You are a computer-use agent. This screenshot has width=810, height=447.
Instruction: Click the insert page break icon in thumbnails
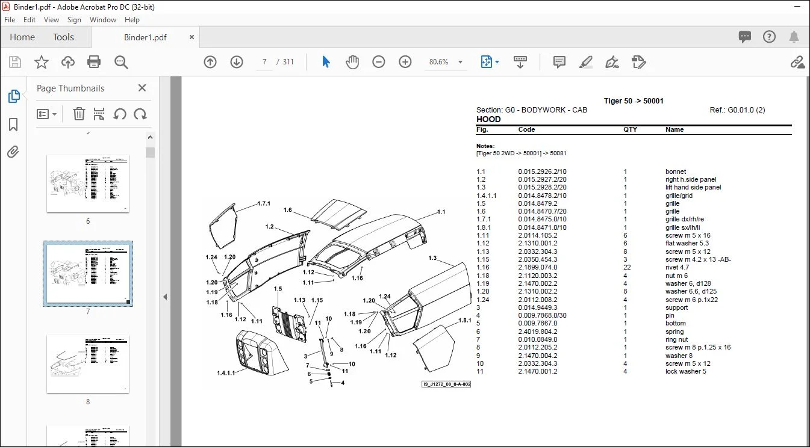point(99,114)
